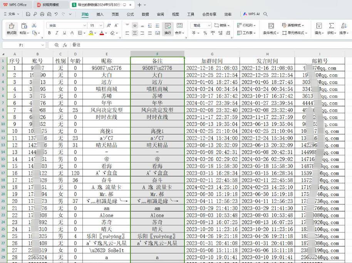Screen dimensions: 352x263
Task: Open the font name dropdown
Action: click(x=84, y=25)
